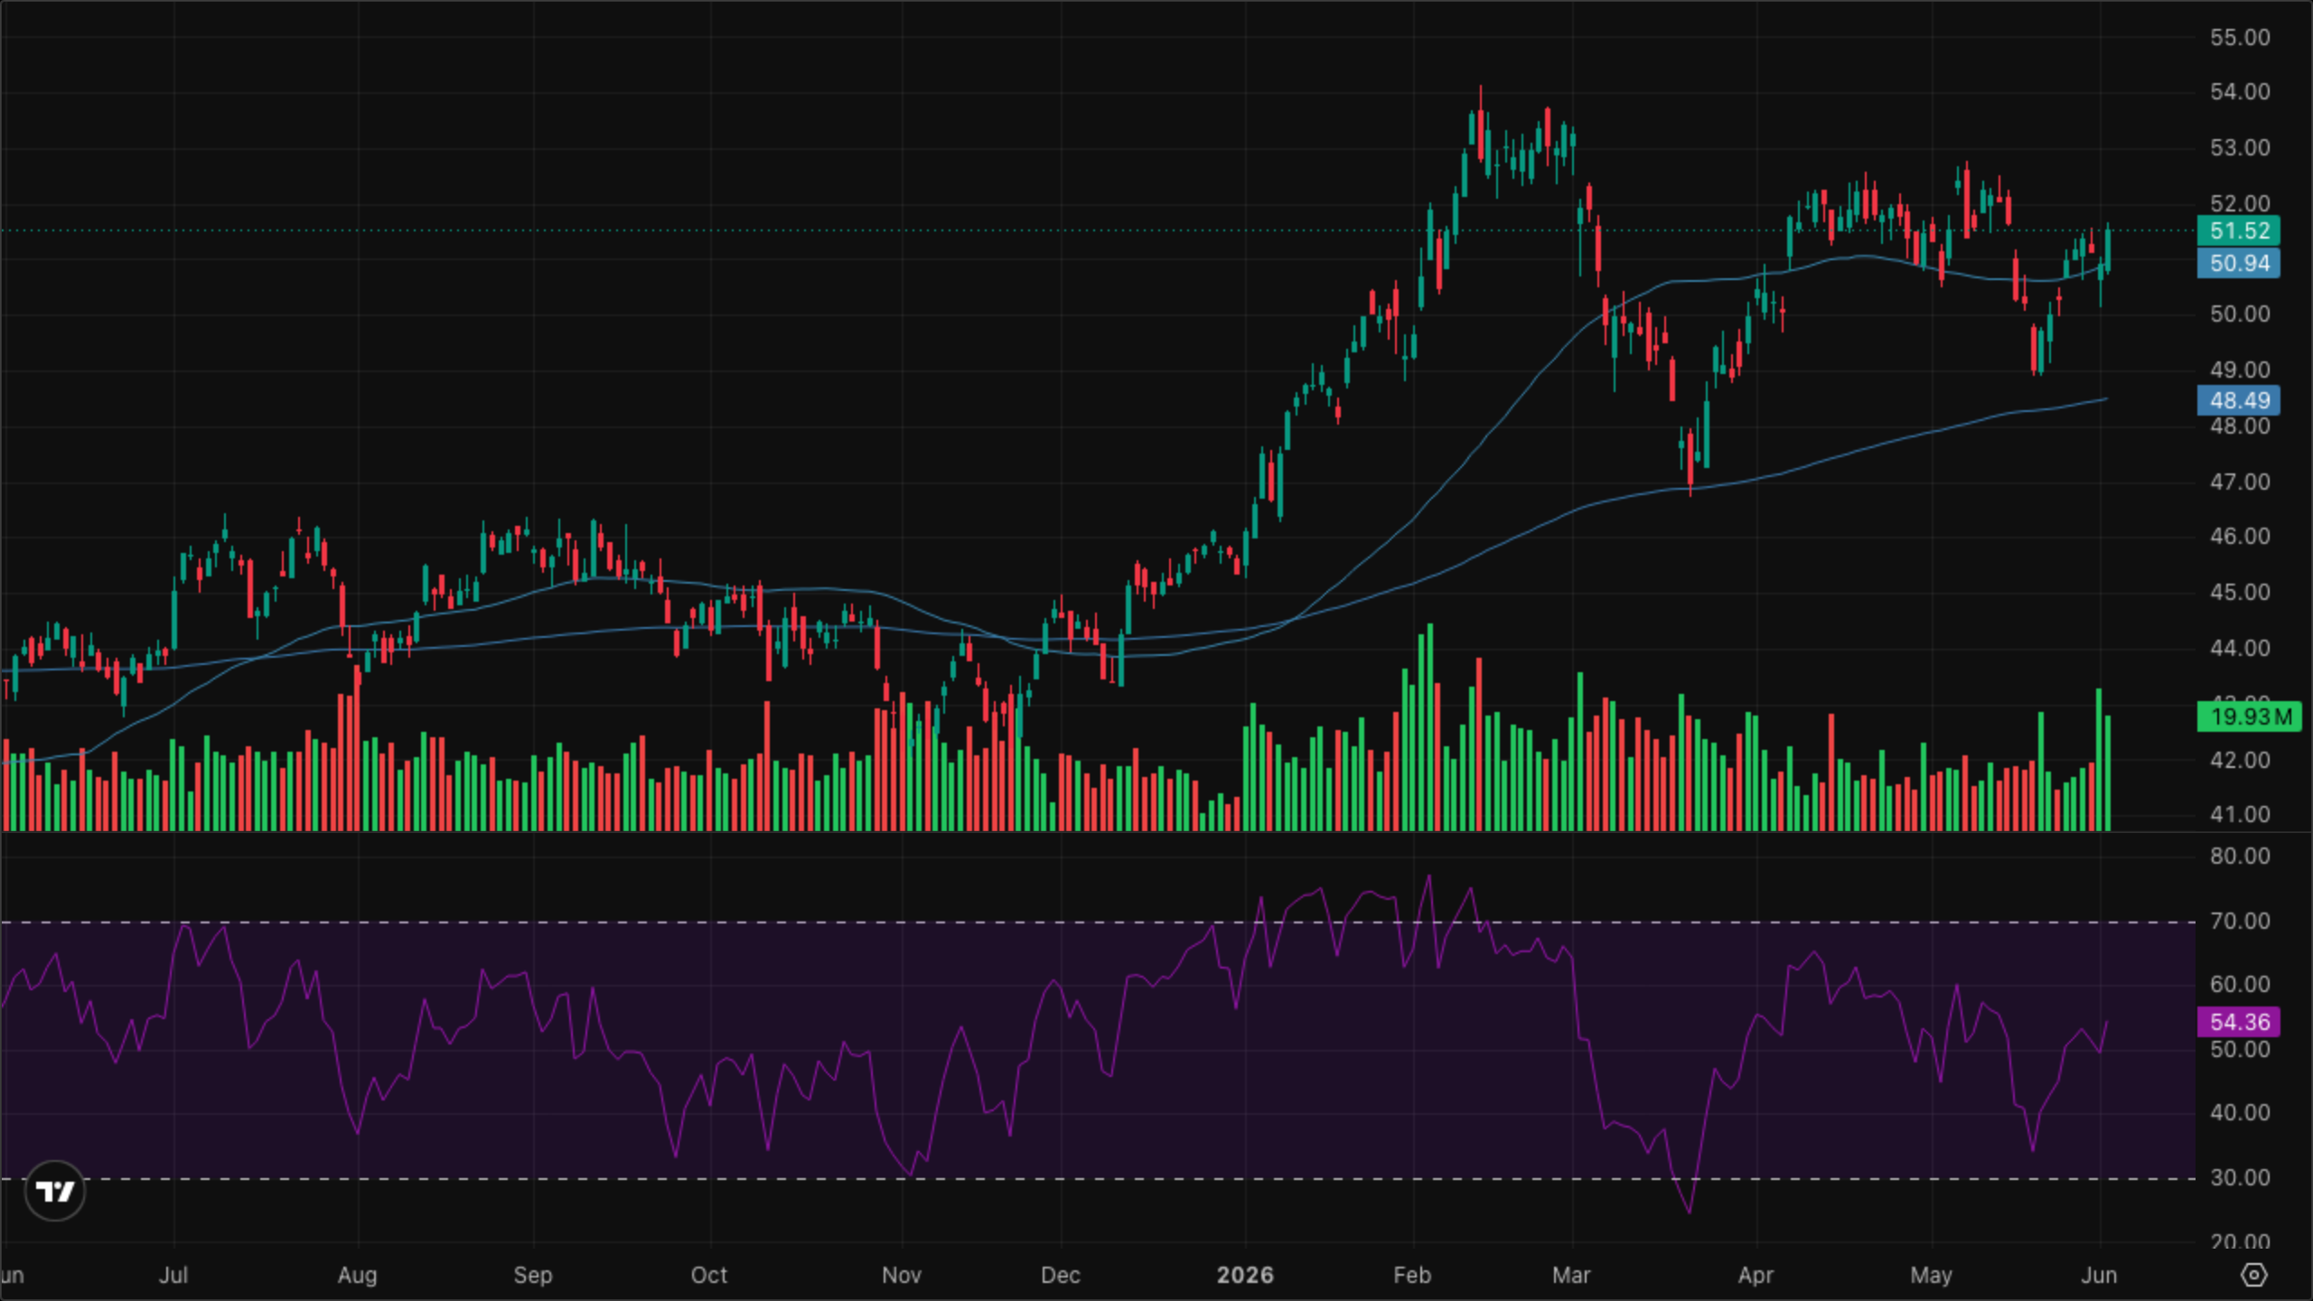This screenshot has height=1301, width=2313.
Task: Open the TradingView logo link
Action: 55,1191
